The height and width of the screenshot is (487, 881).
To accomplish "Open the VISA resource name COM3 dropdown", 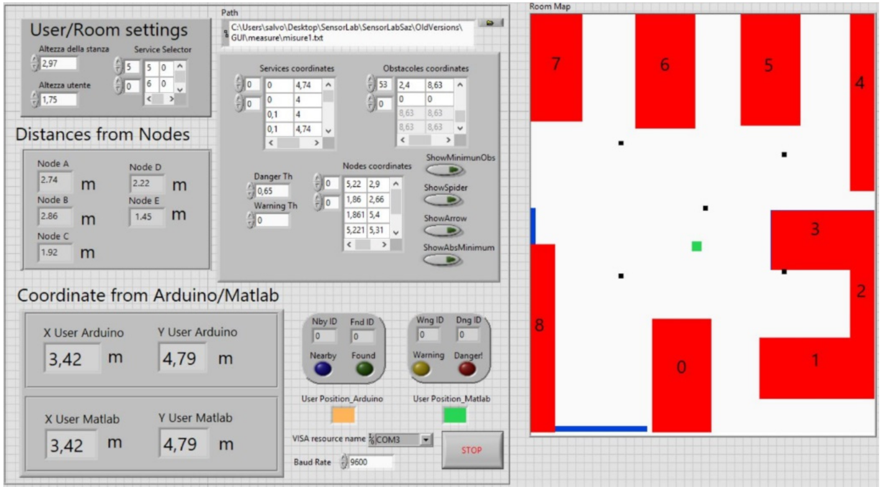I will pos(426,440).
